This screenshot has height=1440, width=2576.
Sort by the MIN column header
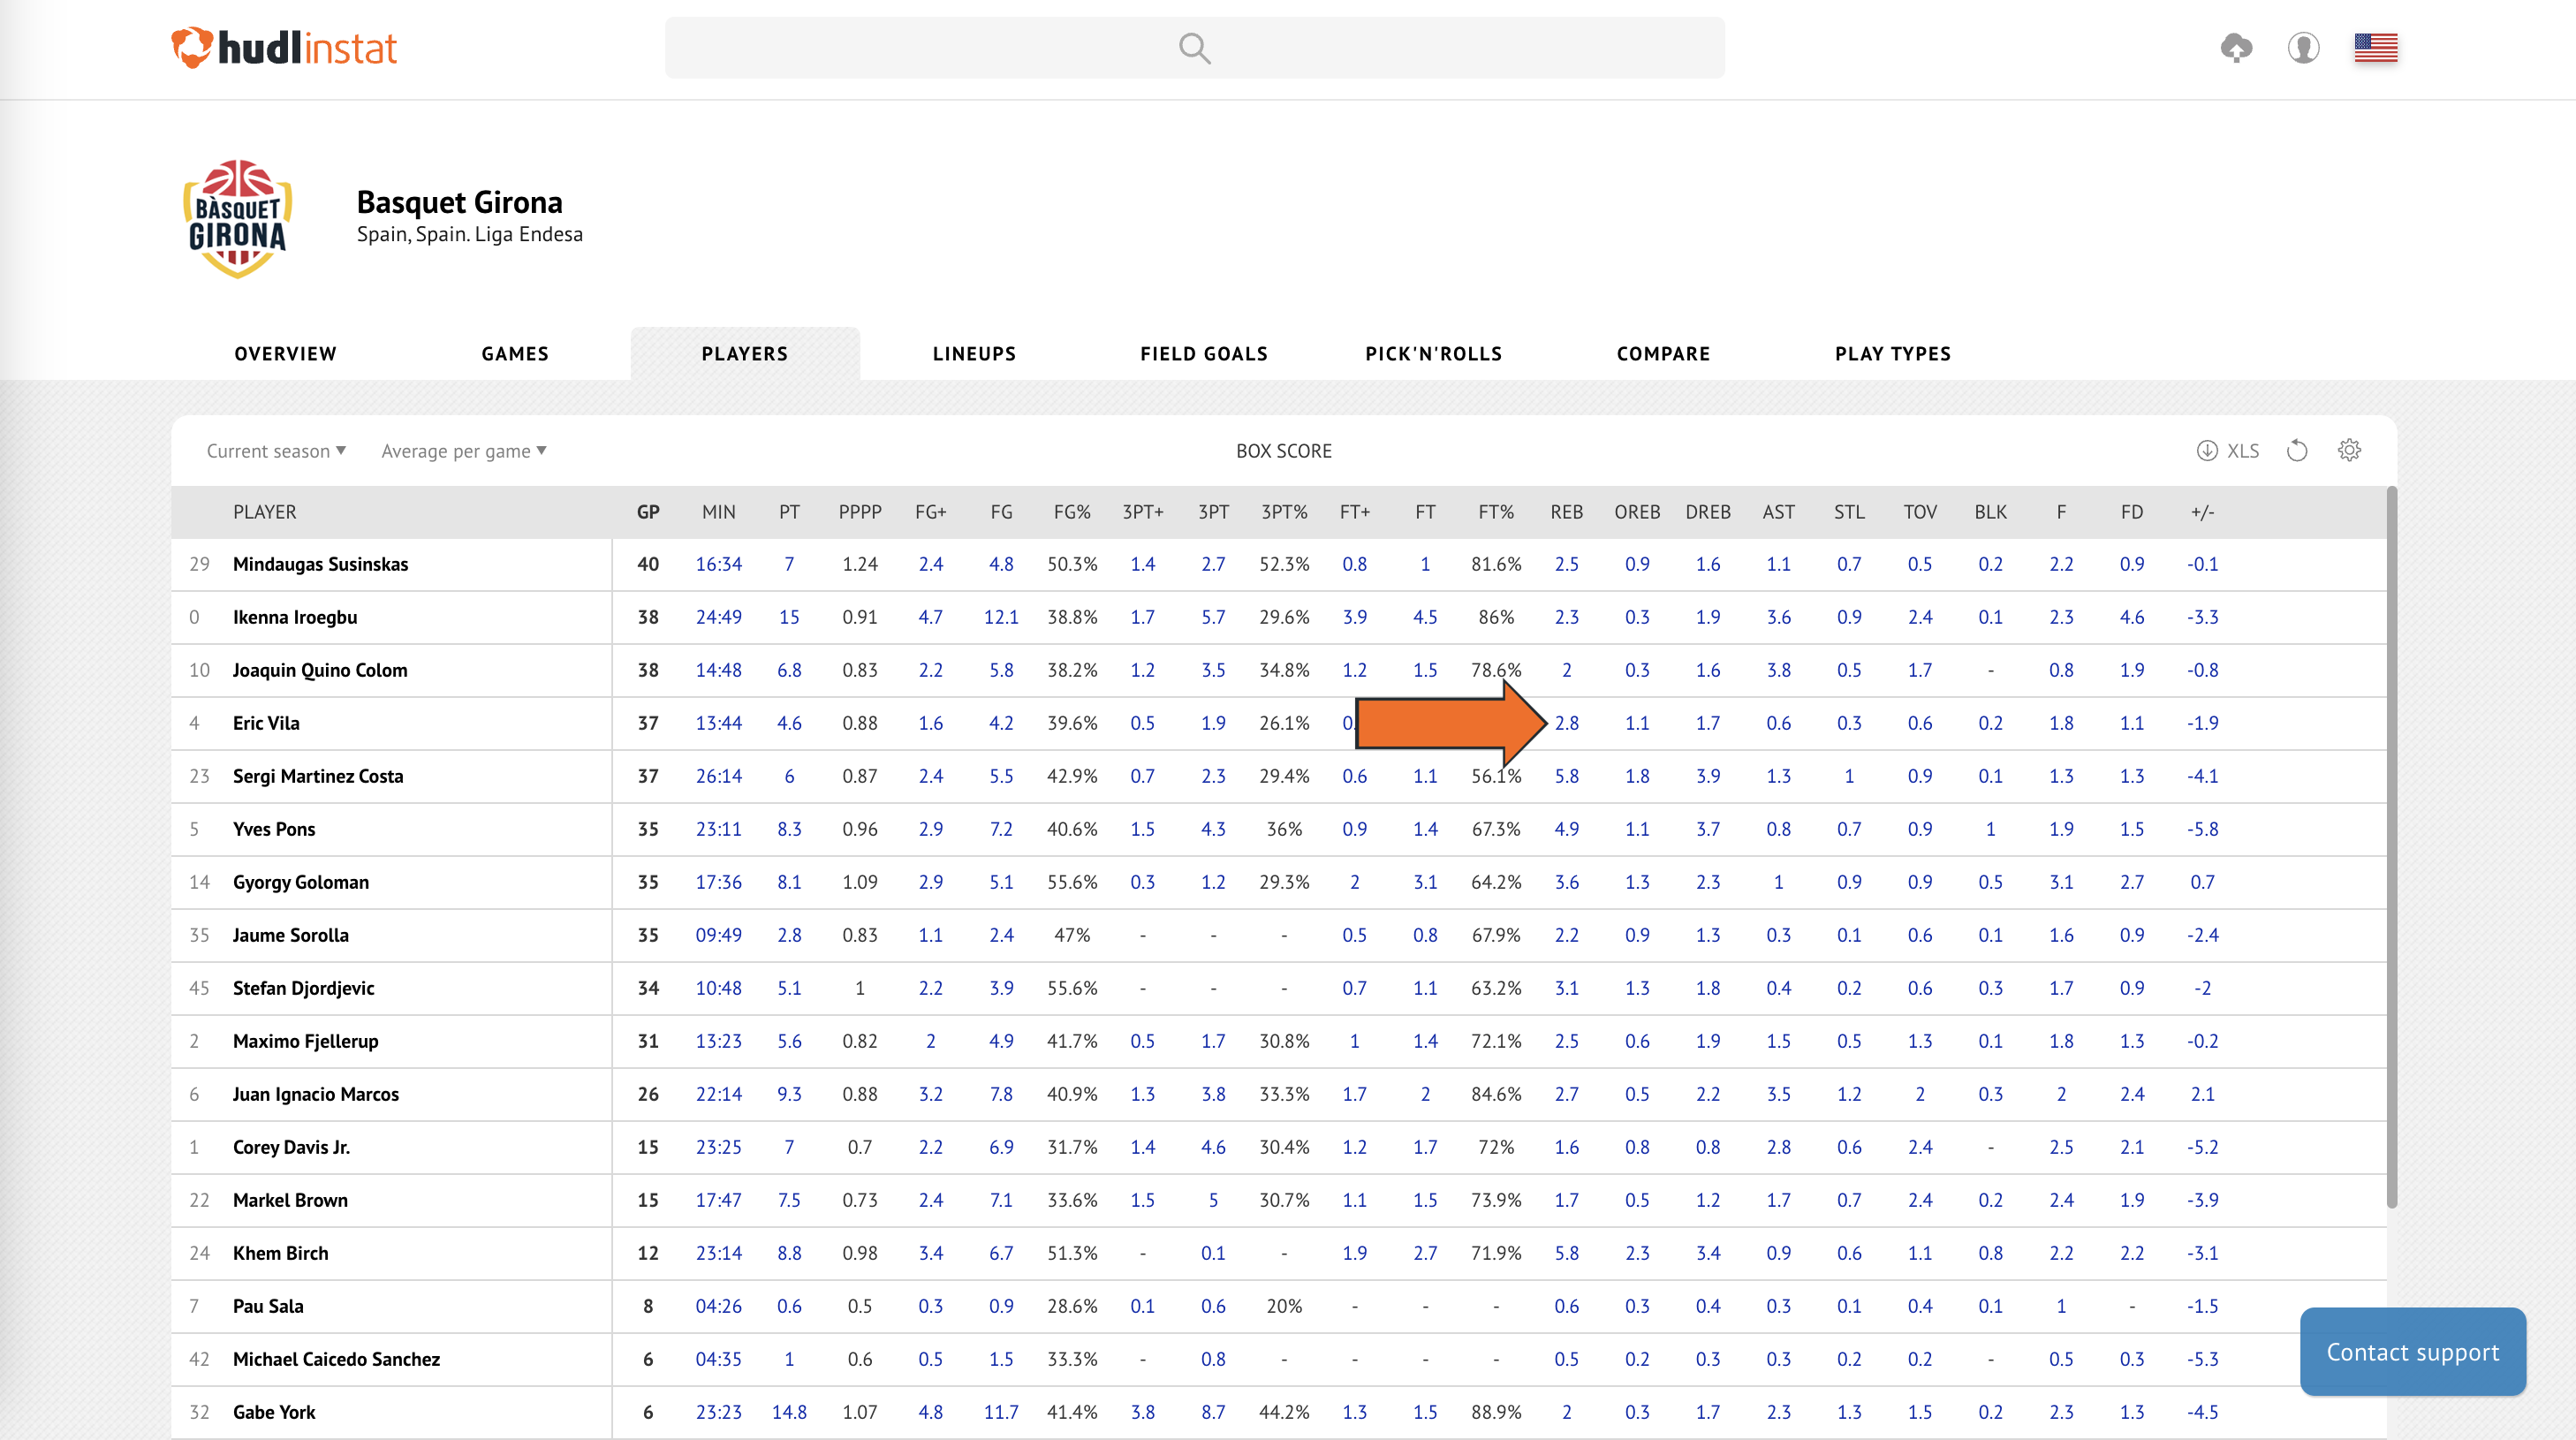click(718, 512)
